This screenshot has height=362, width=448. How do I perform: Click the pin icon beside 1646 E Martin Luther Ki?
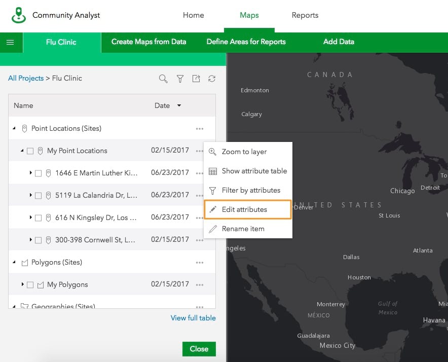tap(48, 173)
